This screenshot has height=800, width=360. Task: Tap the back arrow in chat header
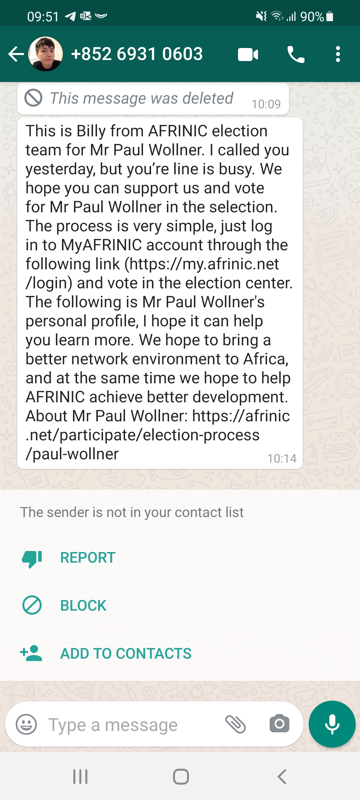tap(16, 54)
